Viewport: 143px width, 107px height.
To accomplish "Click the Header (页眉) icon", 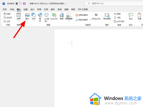I will coord(139,15).
